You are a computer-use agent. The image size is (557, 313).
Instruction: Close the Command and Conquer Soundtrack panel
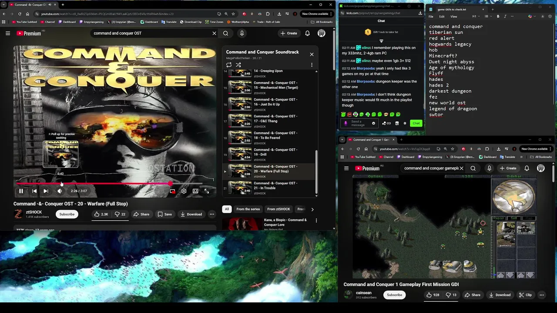(x=312, y=54)
